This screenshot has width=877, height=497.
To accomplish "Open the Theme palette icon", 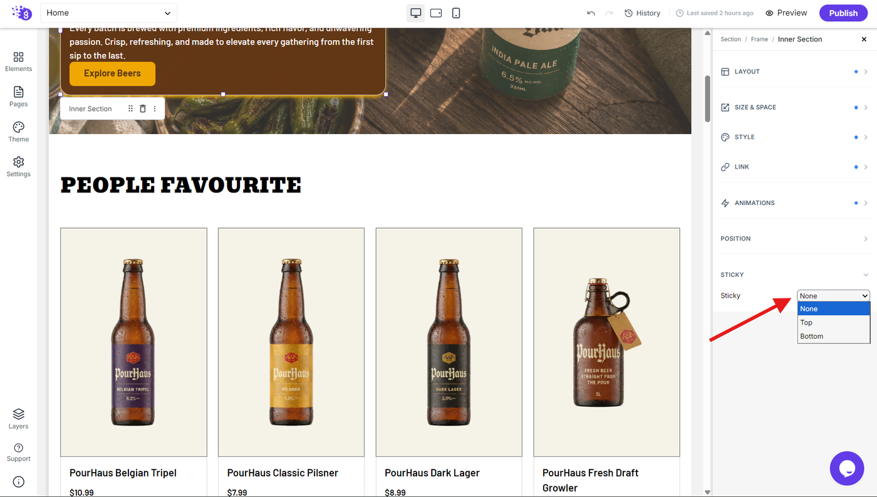I will [18, 127].
